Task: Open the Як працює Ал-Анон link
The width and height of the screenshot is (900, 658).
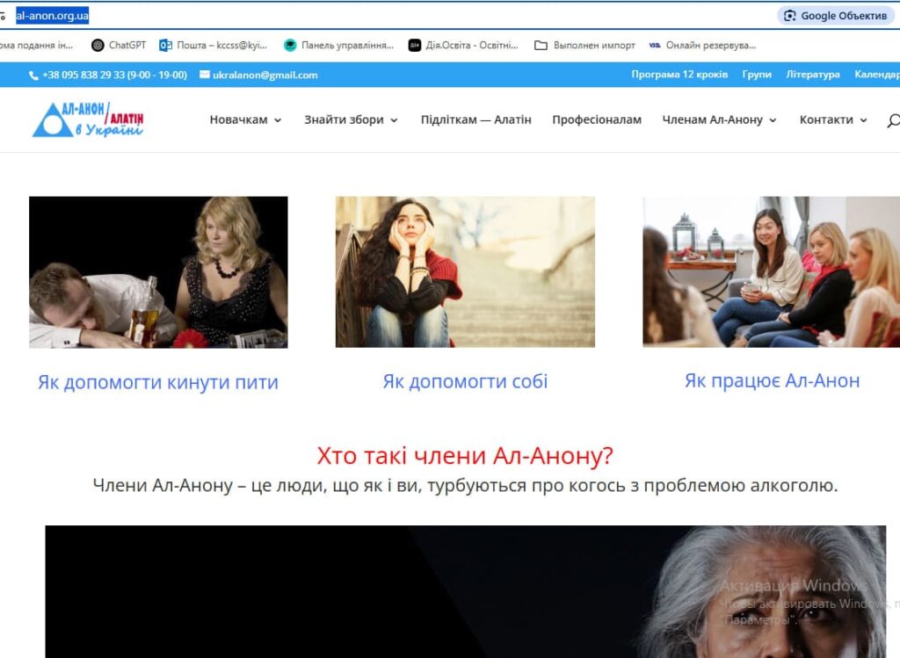Action: 772,381
